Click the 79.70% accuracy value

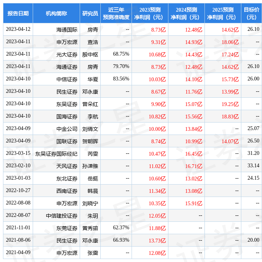click(x=121, y=66)
